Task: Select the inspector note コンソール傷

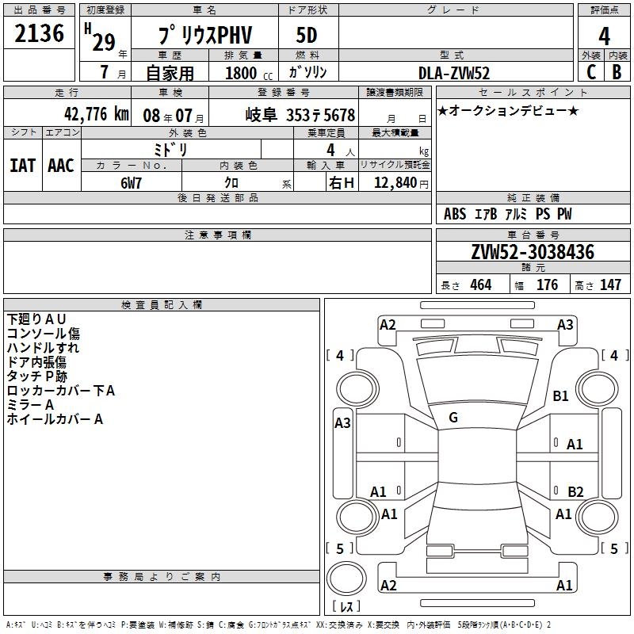Action: pos(44,333)
